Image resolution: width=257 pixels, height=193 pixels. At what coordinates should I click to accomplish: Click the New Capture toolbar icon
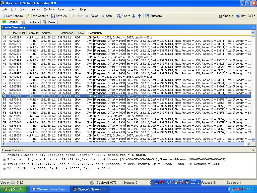(x=3, y=16)
